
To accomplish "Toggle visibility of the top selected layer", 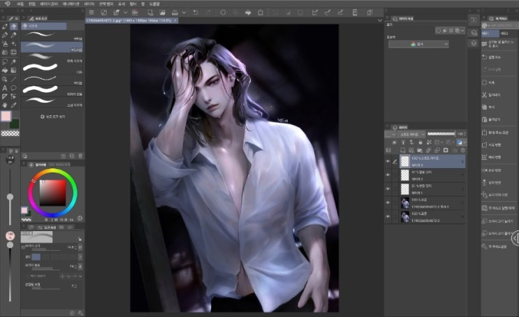I will point(388,161).
